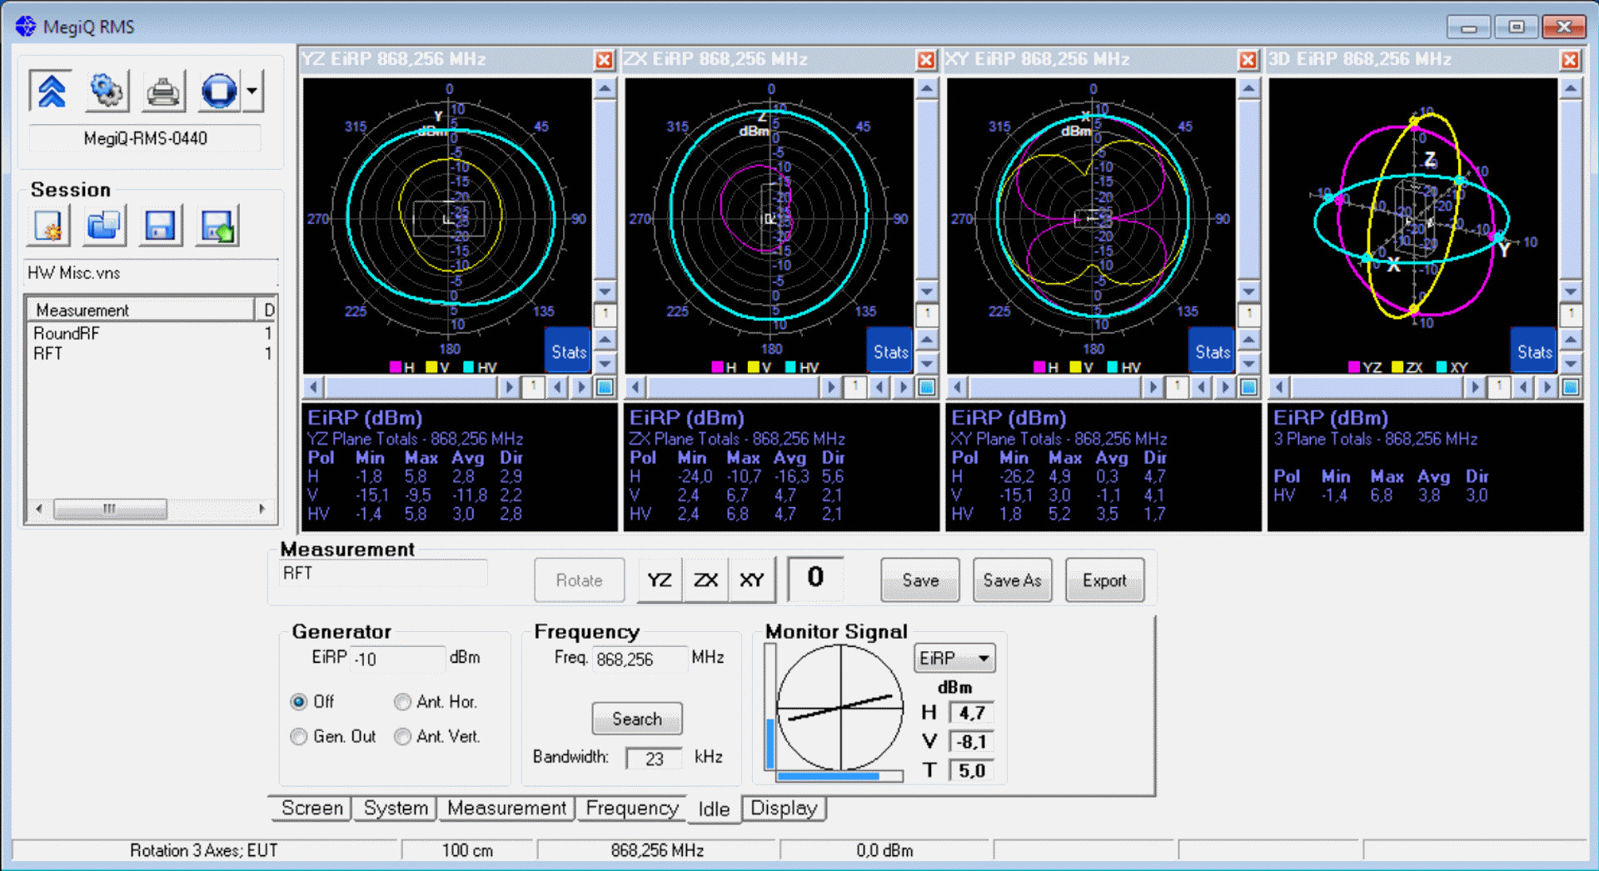This screenshot has height=871, width=1599.
Task: Click the Measurement column header
Action: tap(142, 310)
